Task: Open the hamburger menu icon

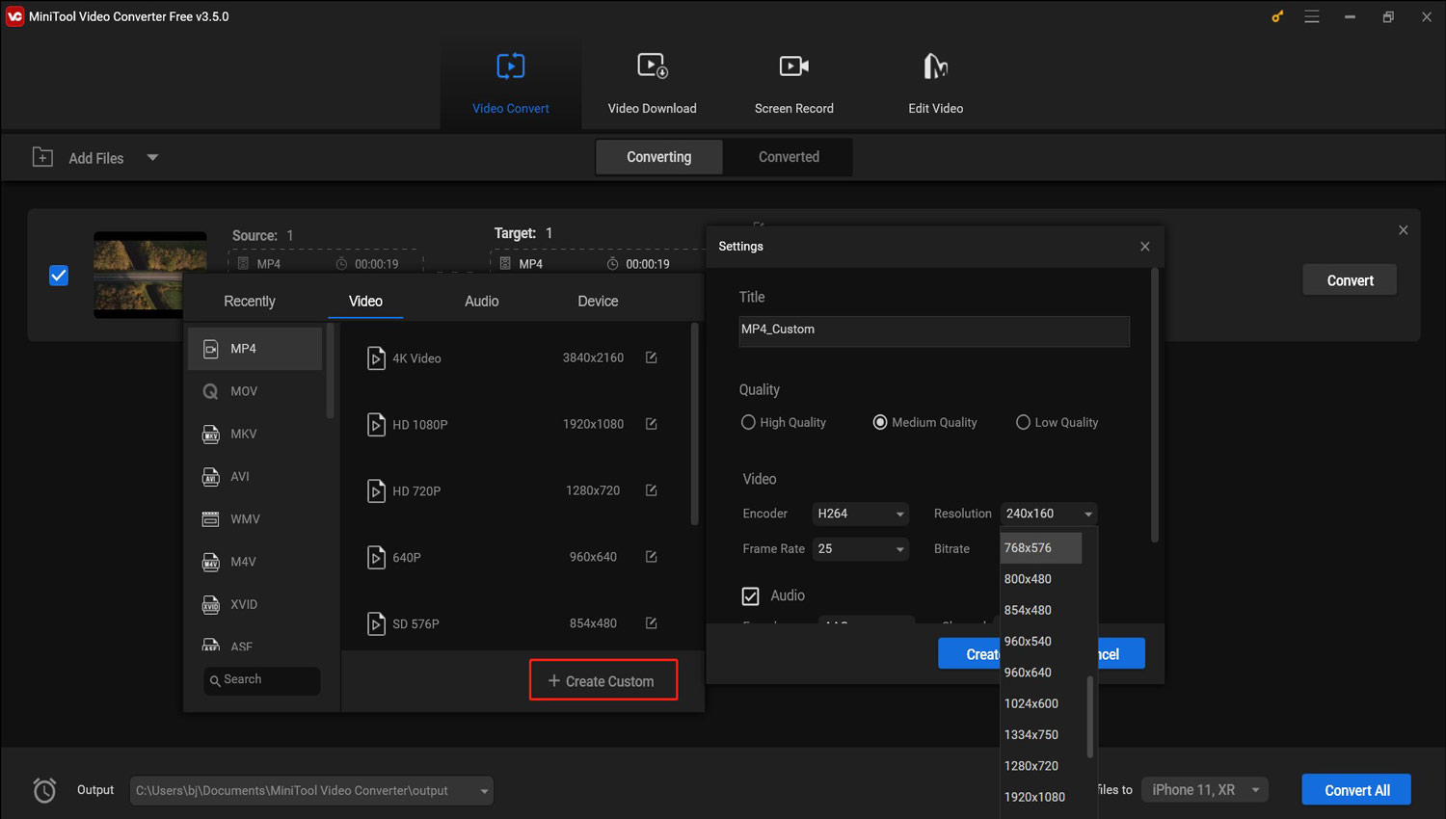Action: (x=1312, y=16)
